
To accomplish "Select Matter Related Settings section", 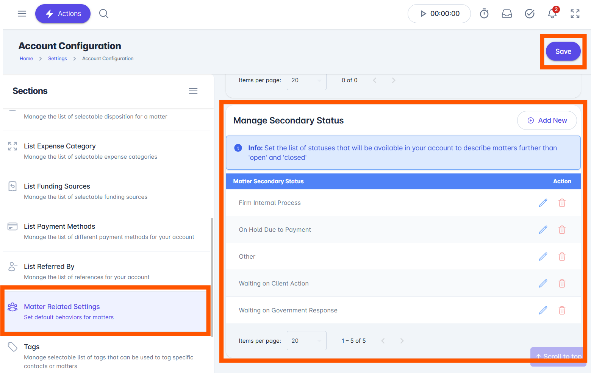I will tap(105, 311).
